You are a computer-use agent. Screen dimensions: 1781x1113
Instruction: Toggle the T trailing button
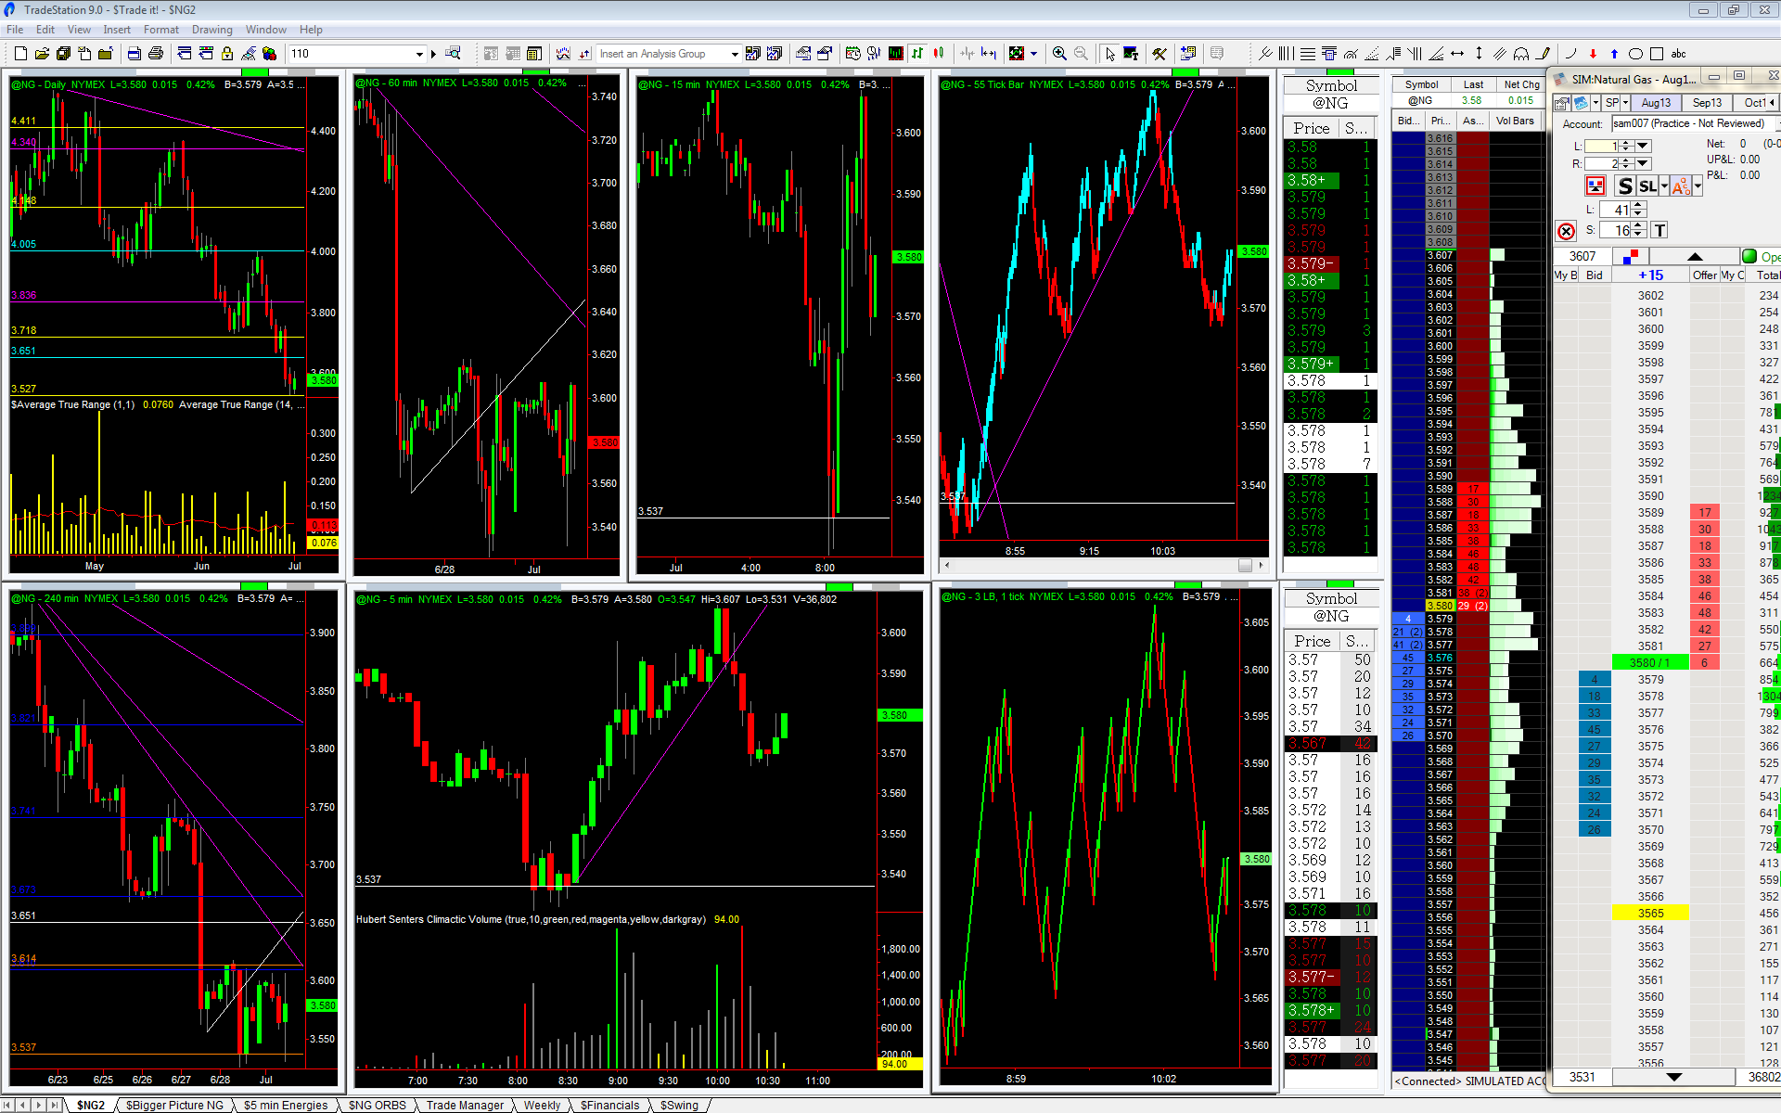[1659, 230]
